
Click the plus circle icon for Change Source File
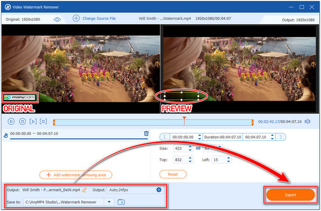point(76,18)
